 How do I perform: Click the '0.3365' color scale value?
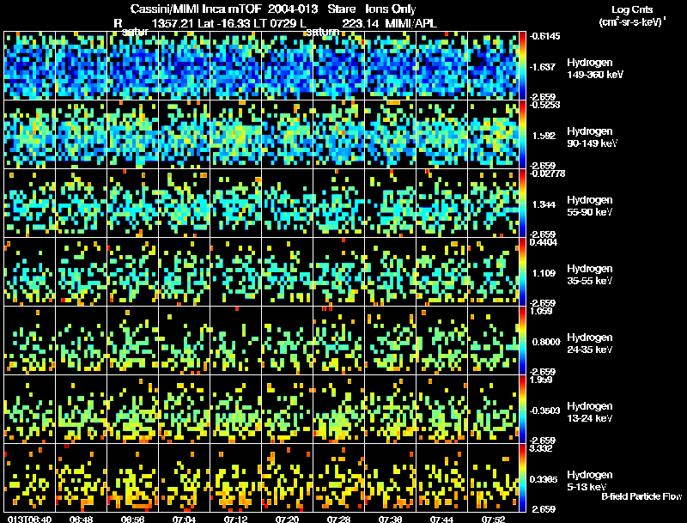point(544,479)
